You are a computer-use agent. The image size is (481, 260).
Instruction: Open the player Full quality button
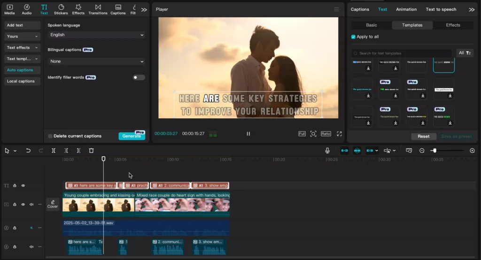tap(302, 134)
